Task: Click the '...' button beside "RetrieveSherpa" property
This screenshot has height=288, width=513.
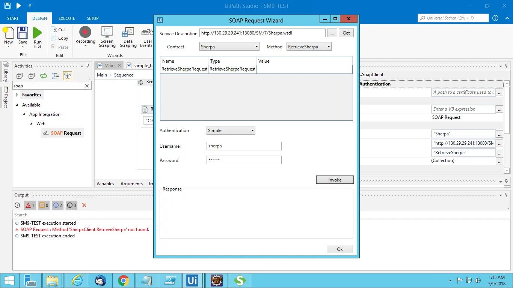Action: [499, 153]
